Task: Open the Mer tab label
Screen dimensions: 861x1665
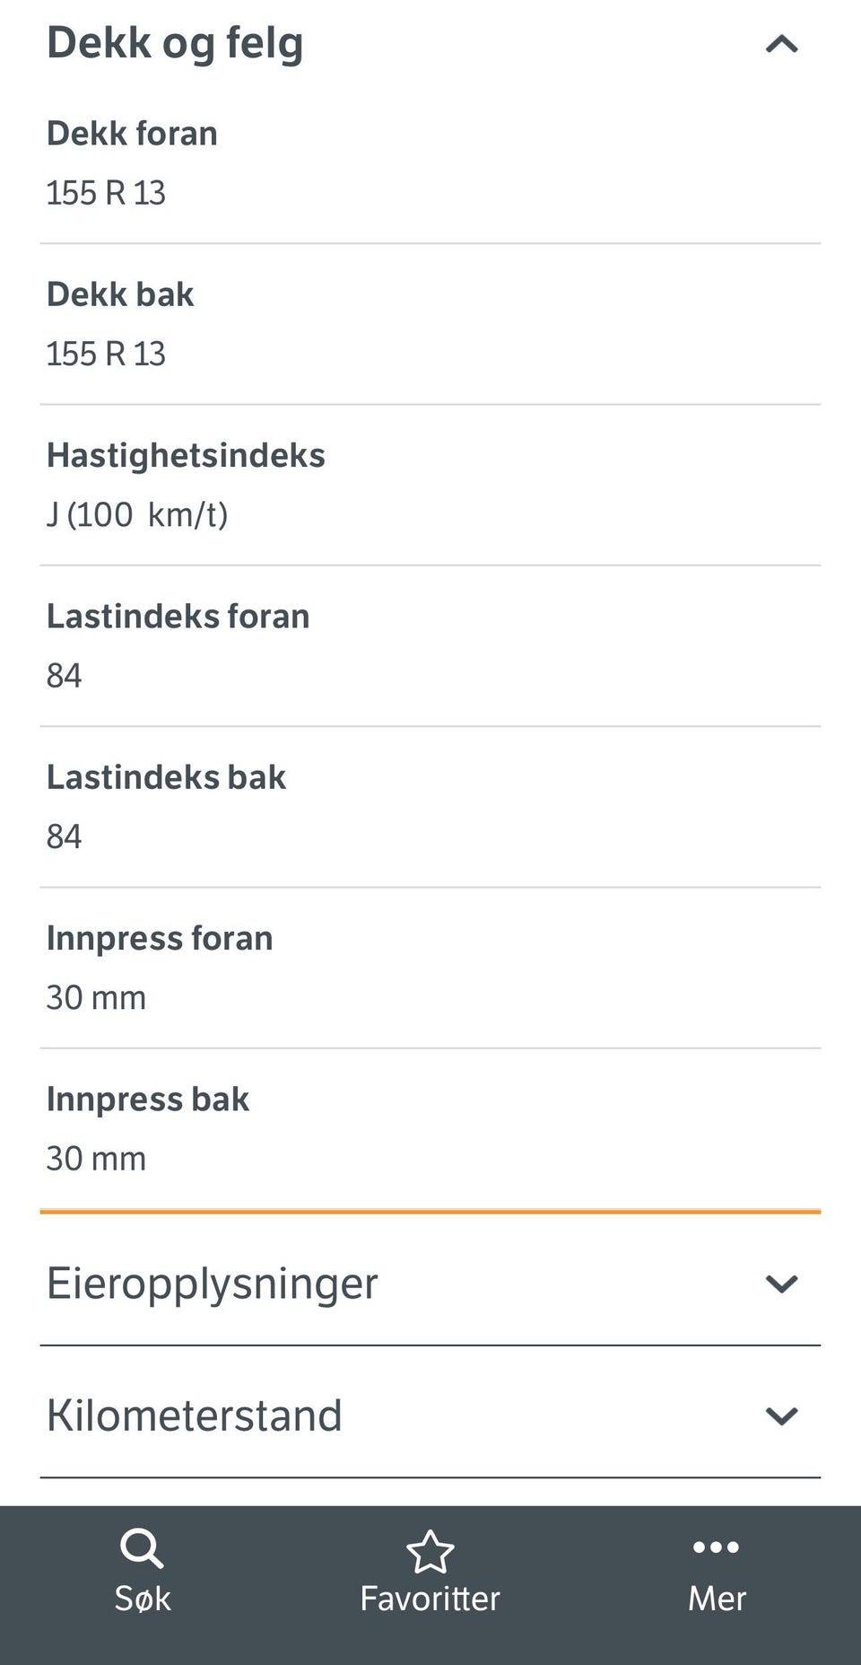Action: (x=716, y=1599)
